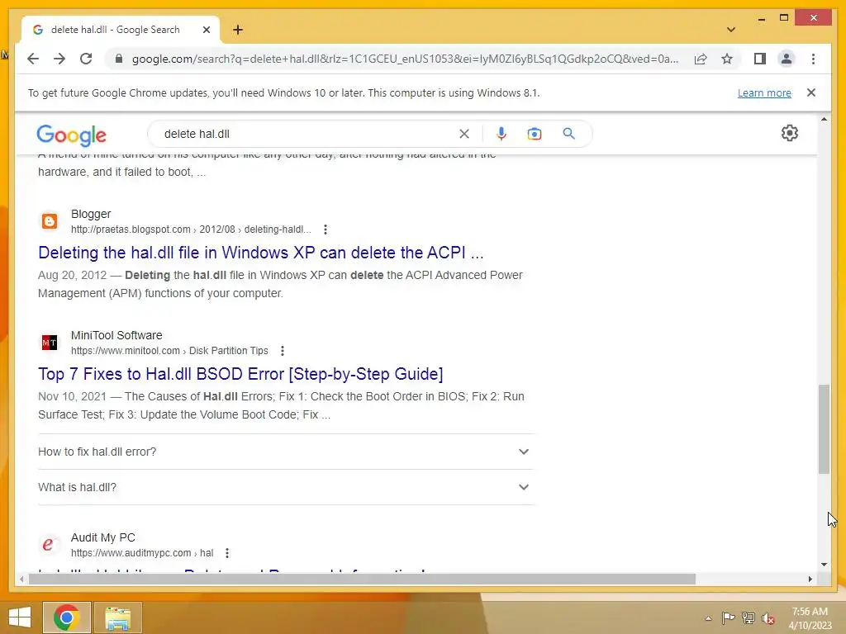Click the scroll up arrow
The height and width of the screenshot is (634, 846).
(x=824, y=119)
